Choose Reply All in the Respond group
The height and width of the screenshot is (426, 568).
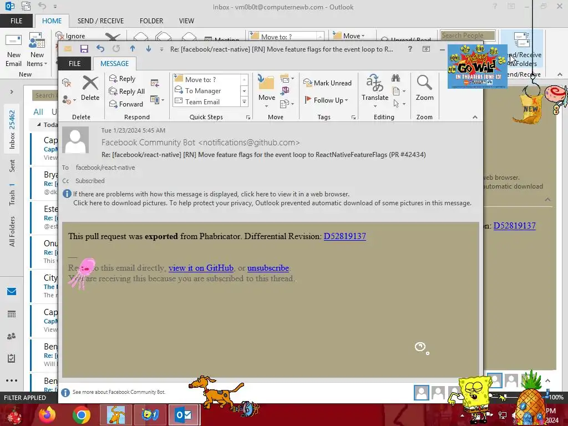pyautogui.click(x=127, y=92)
